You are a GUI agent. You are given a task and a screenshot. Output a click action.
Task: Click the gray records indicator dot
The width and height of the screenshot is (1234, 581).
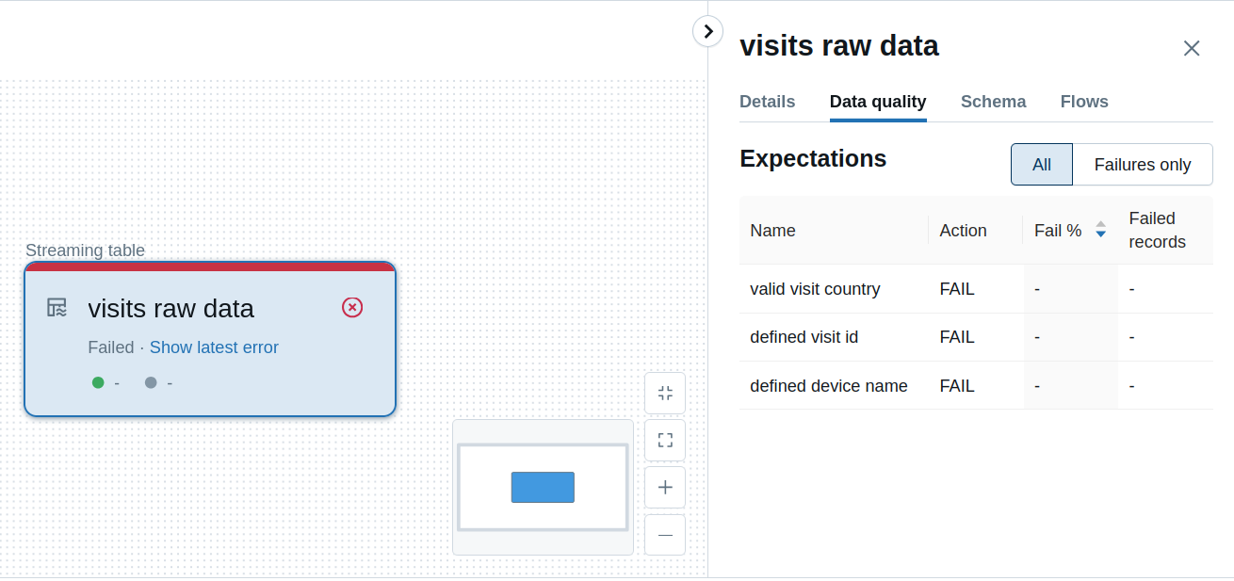(151, 382)
